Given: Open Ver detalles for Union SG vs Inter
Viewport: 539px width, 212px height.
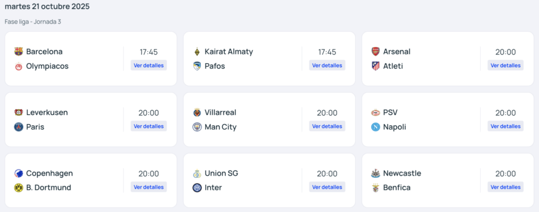Looking at the screenshot, I should click(327, 187).
